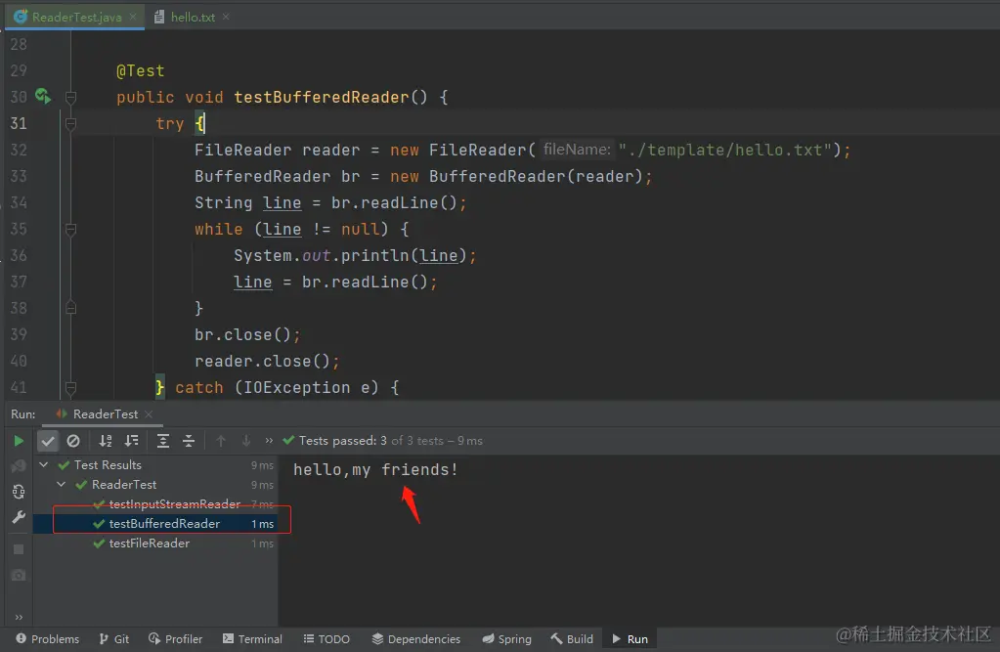
Task: Click fold end marker on line 38
Action: [70, 309]
